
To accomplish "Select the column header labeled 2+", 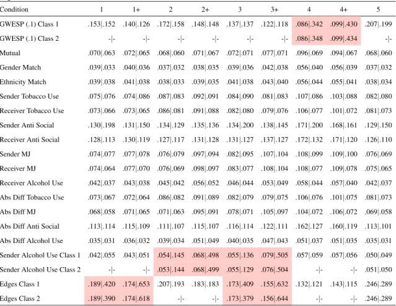I will (x=205, y=9).
